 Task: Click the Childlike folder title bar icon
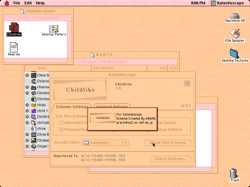coord(22,11)
